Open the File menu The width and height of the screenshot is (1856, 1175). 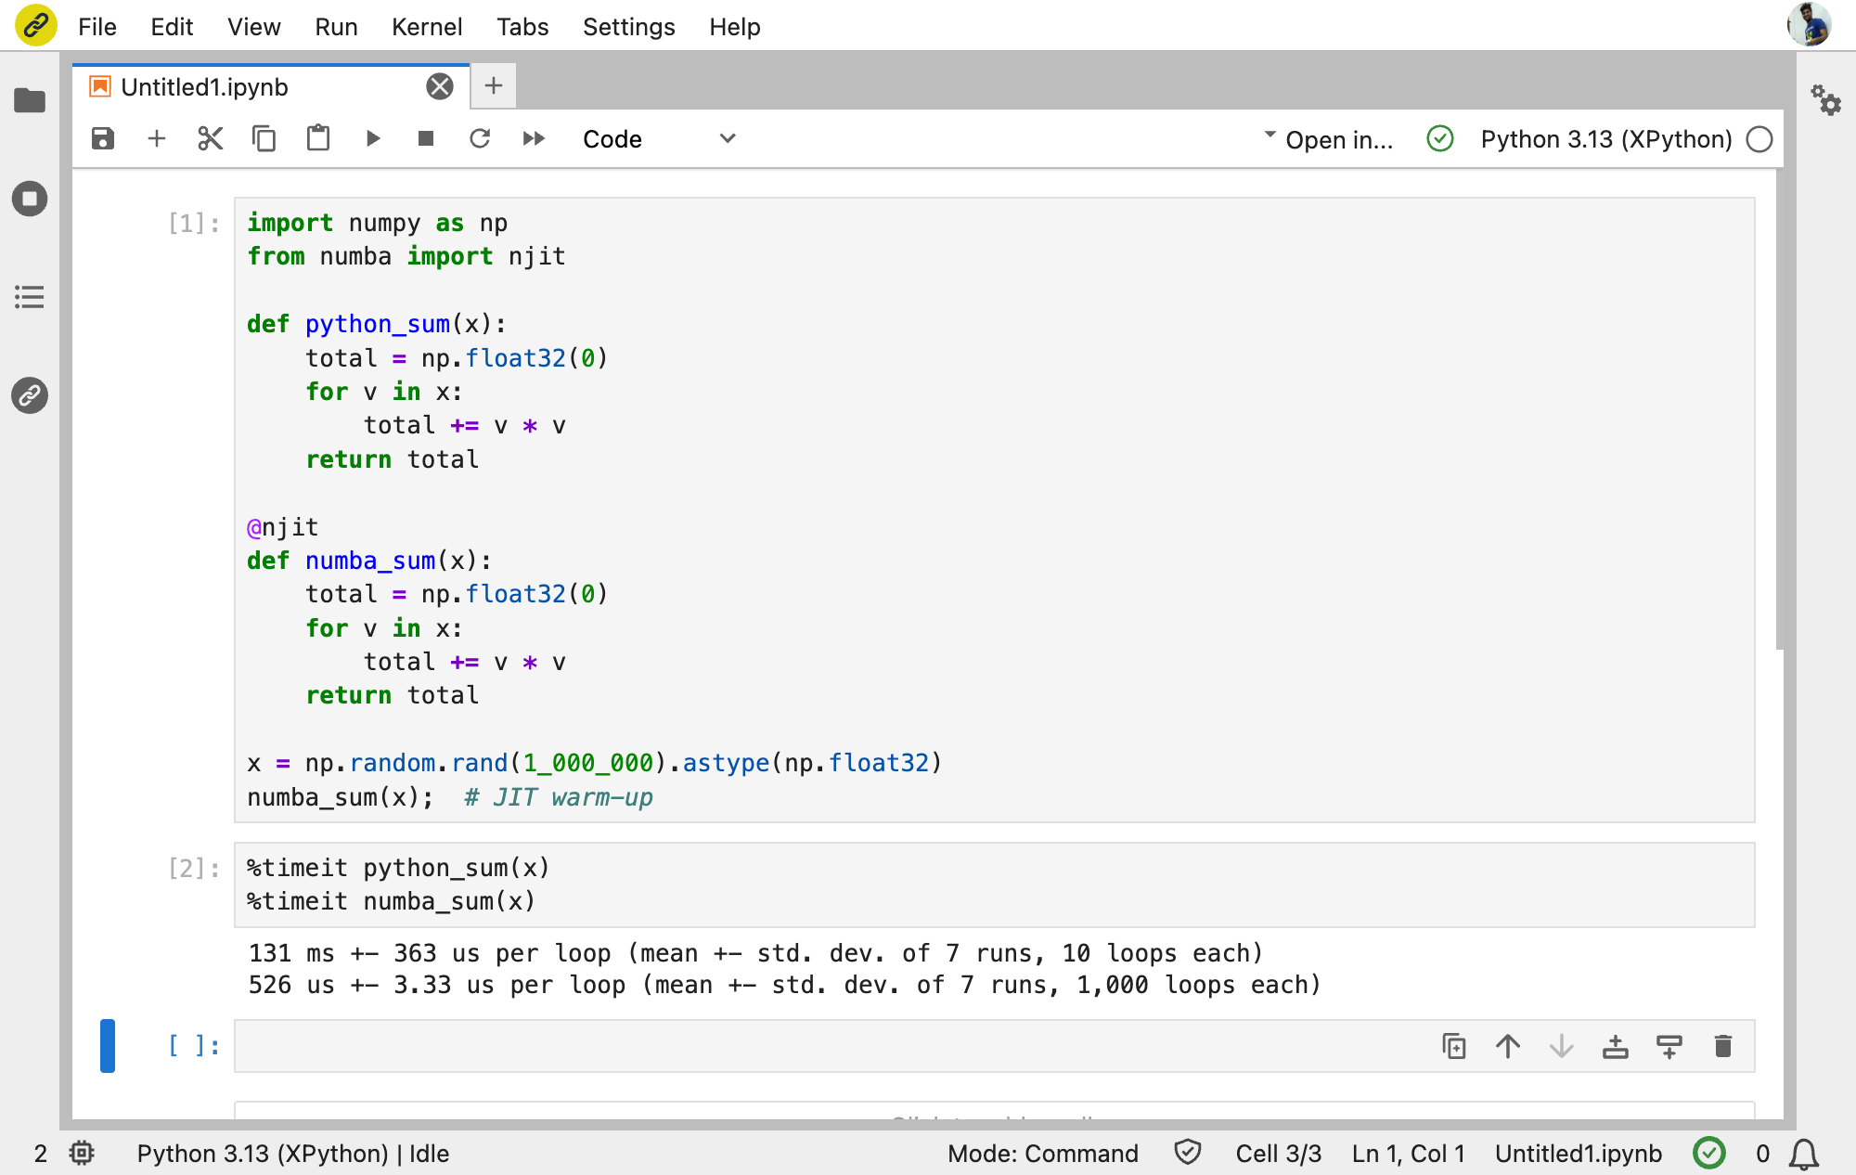point(97,27)
